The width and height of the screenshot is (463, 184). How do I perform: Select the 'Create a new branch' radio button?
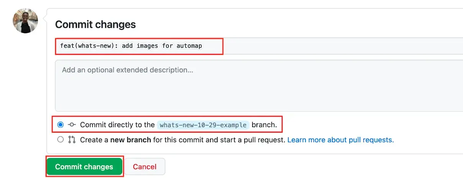61,140
